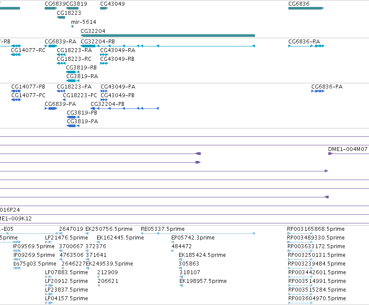The image size is (369, 305).
Task: Select transcript CG3819-RB
Action: coord(82,68)
